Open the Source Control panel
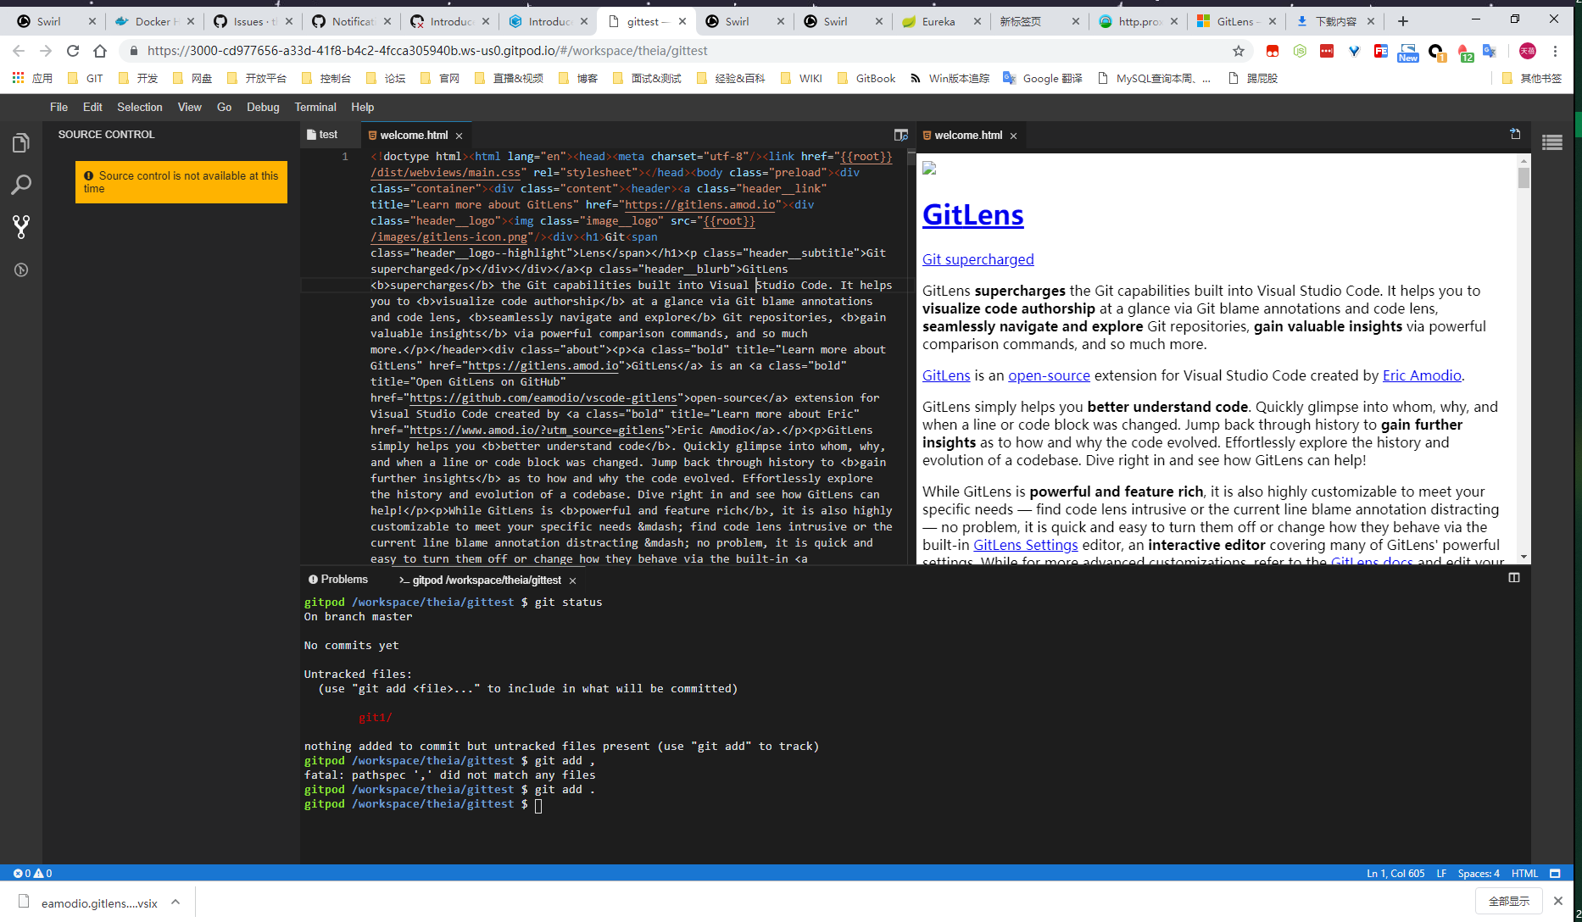Viewport: 1582px width, 922px height. 21,226
